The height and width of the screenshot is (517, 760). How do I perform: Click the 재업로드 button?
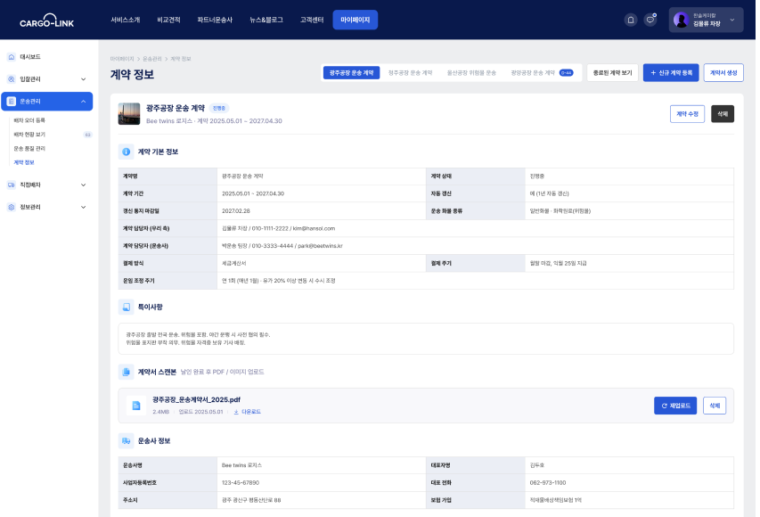[x=675, y=406]
